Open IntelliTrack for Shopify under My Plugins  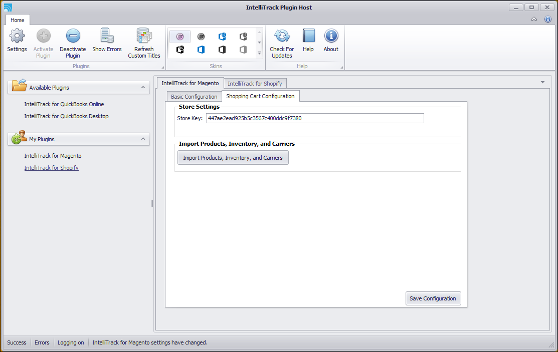click(51, 167)
